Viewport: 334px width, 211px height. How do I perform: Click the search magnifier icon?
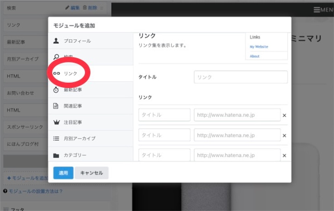coord(56,57)
